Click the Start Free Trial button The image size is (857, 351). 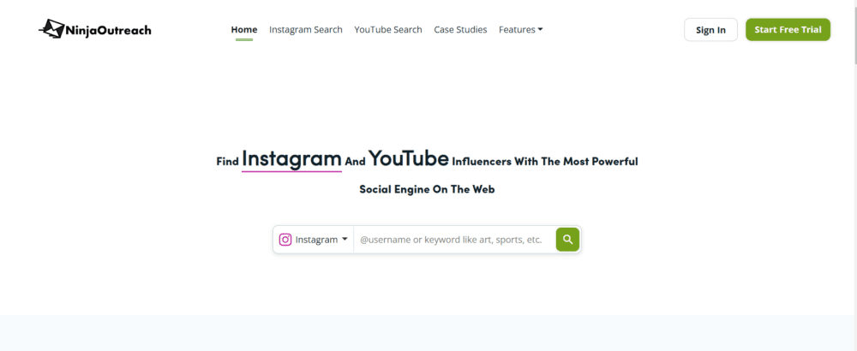click(788, 29)
